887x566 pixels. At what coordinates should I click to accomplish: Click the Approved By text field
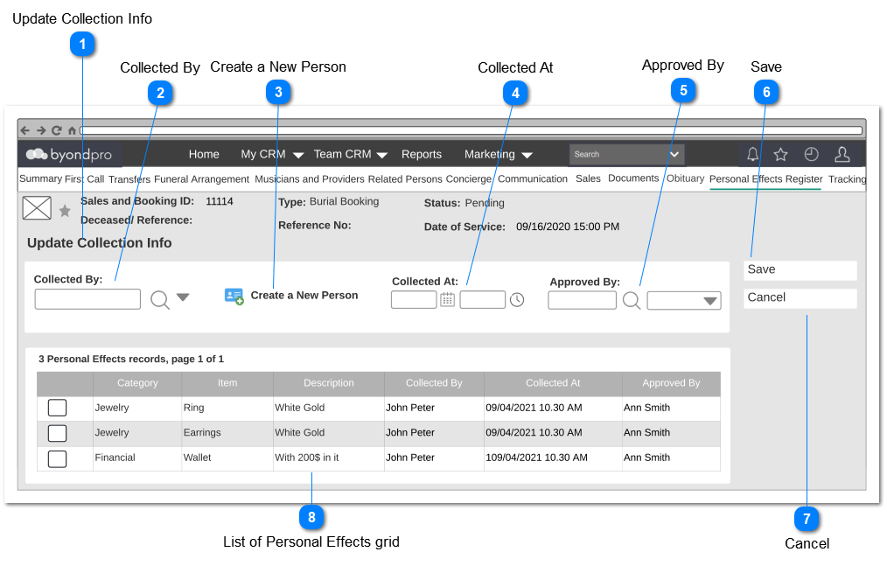coord(582,300)
